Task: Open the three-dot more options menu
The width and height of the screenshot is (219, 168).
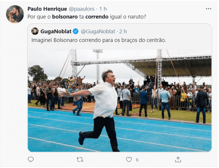Action: point(208,9)
